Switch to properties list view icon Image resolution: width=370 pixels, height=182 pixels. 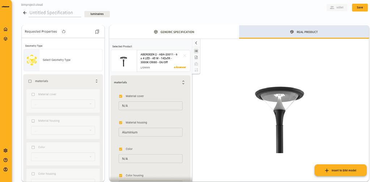[x=196, y=51]
